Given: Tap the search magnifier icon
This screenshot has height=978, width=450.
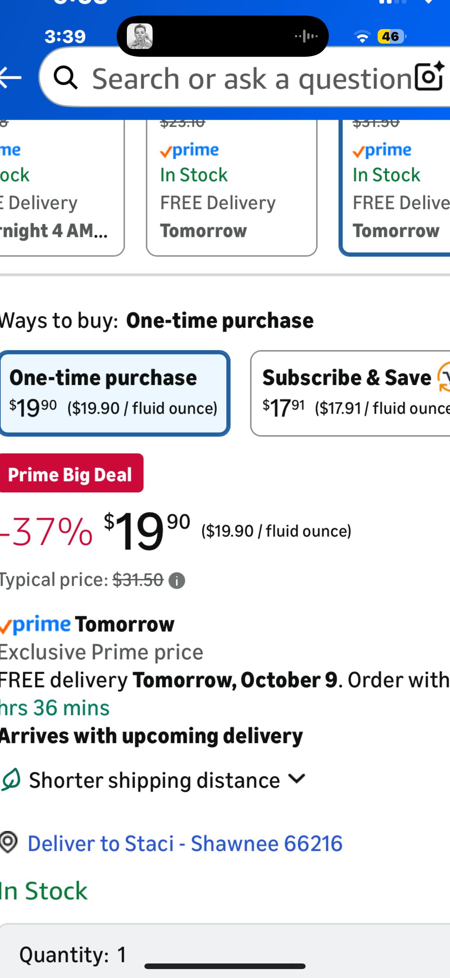Looking at the screenshot, I should 65,78.
